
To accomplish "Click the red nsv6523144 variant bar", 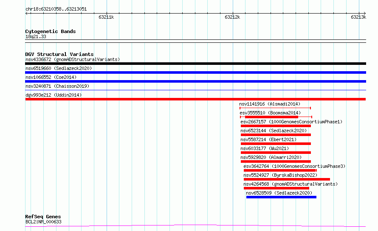I will pyautogui.click(x=276, y=135).
